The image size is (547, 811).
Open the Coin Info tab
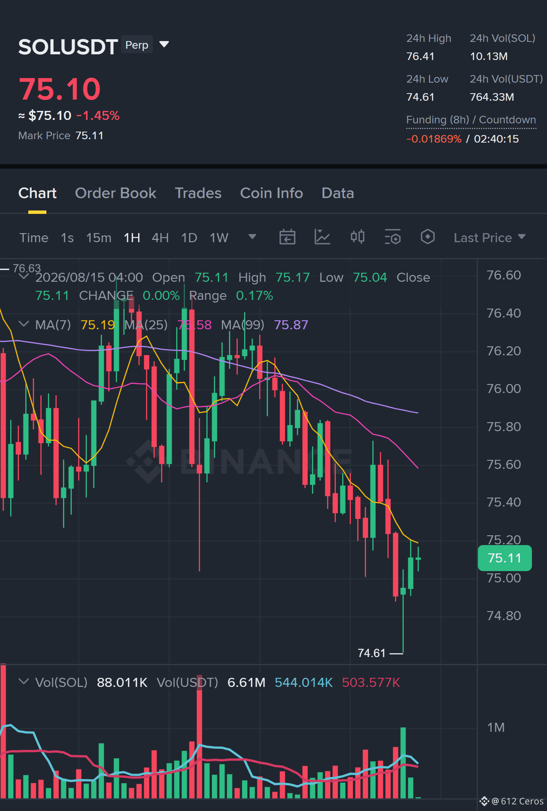point(272,193)
